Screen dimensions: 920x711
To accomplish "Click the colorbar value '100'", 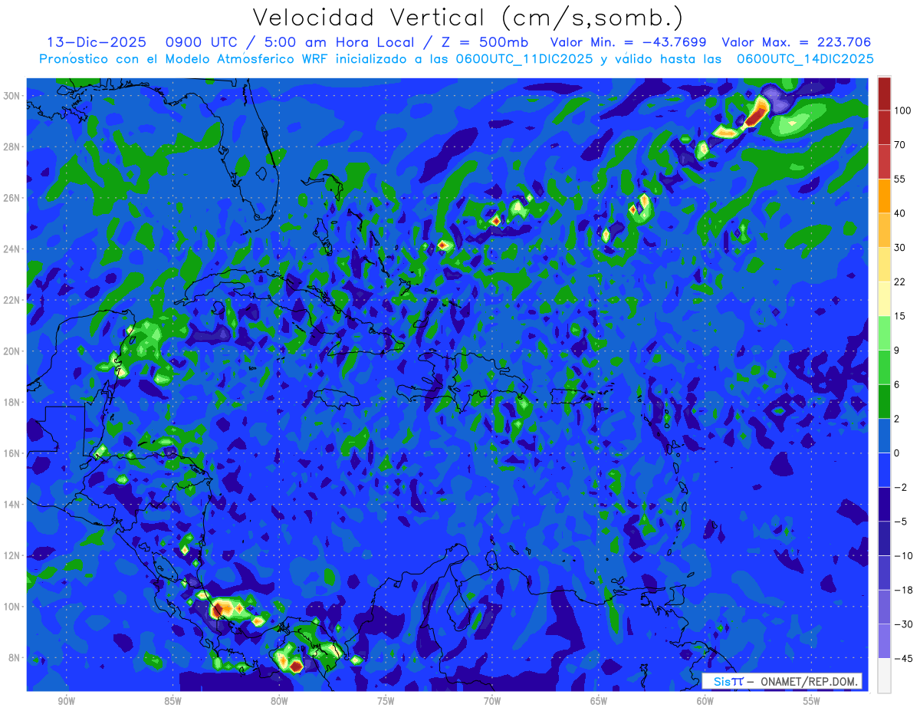I will 902,111.
